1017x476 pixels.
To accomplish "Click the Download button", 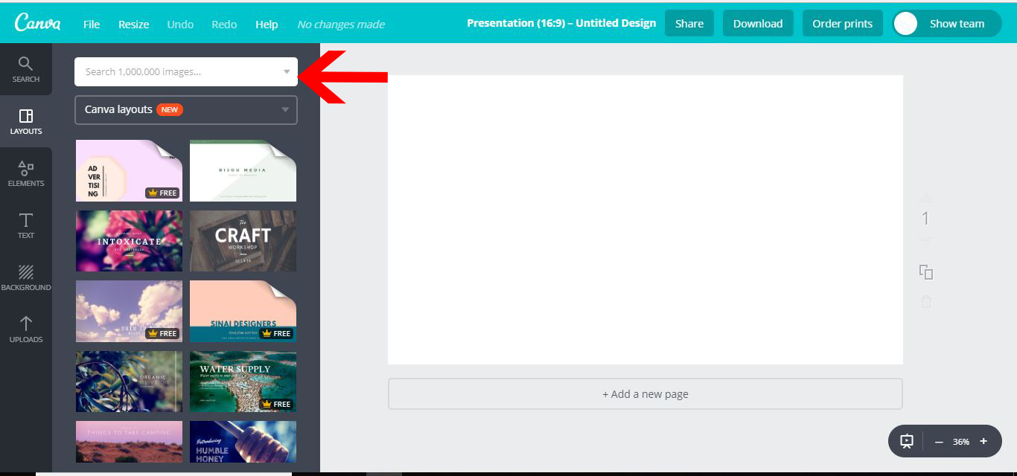I will click(x=758, y=23).
